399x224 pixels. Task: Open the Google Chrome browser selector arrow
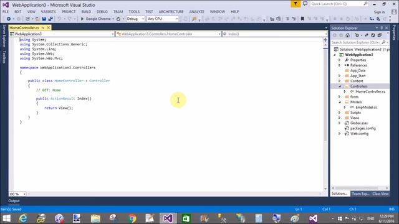[113, 19]
